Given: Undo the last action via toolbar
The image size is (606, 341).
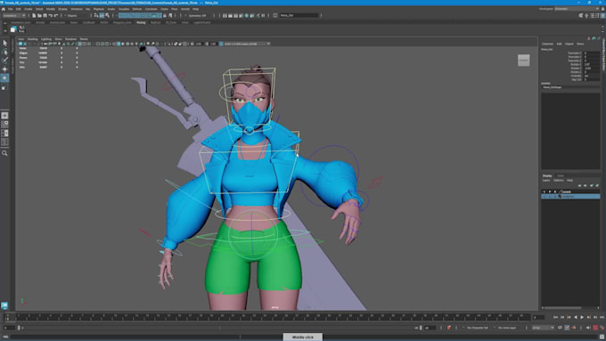Looking at the screenshot, I should pos(50,15).
